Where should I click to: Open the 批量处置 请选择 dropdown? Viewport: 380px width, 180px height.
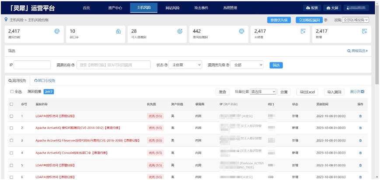click(263, 92)
